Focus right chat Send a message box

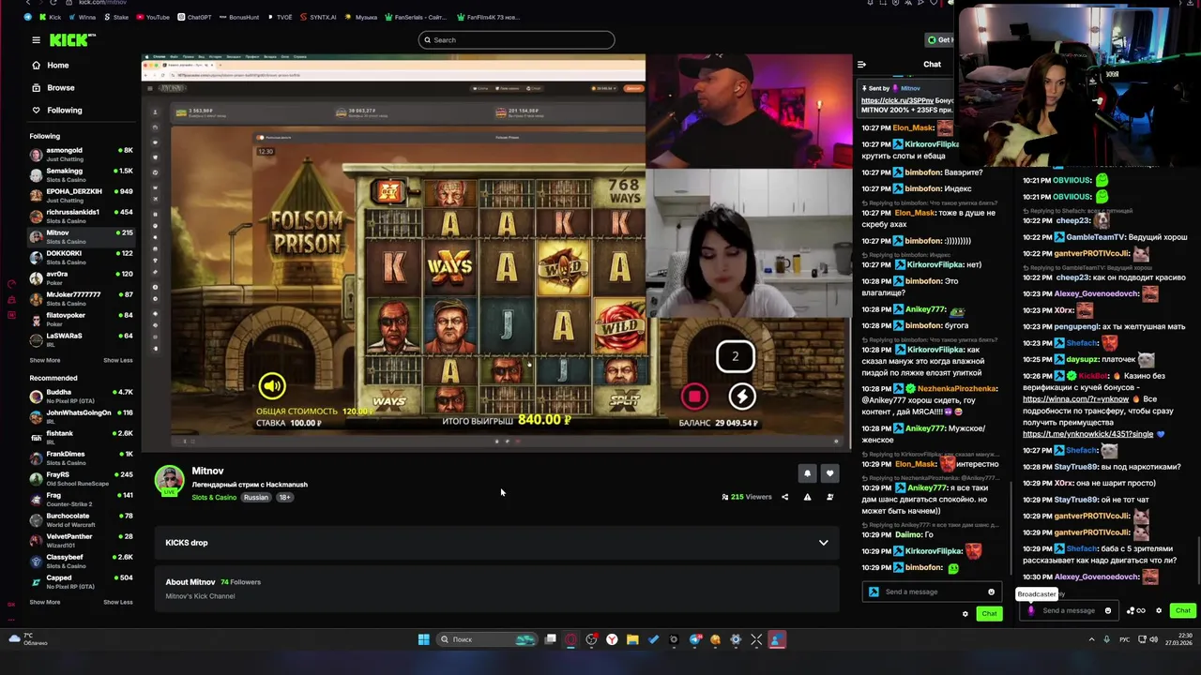point(1069,610)
